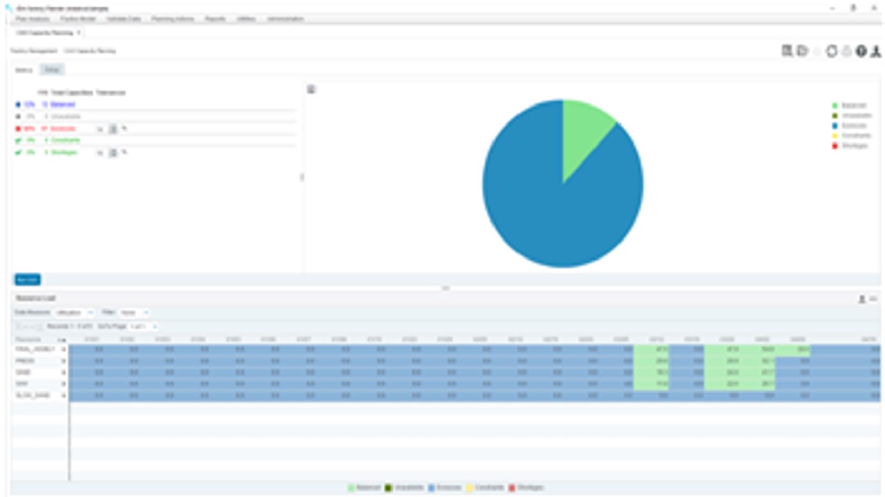Click Balanced swatch in pie chart legend
The image size is (885, 497).
coord(835,106)
